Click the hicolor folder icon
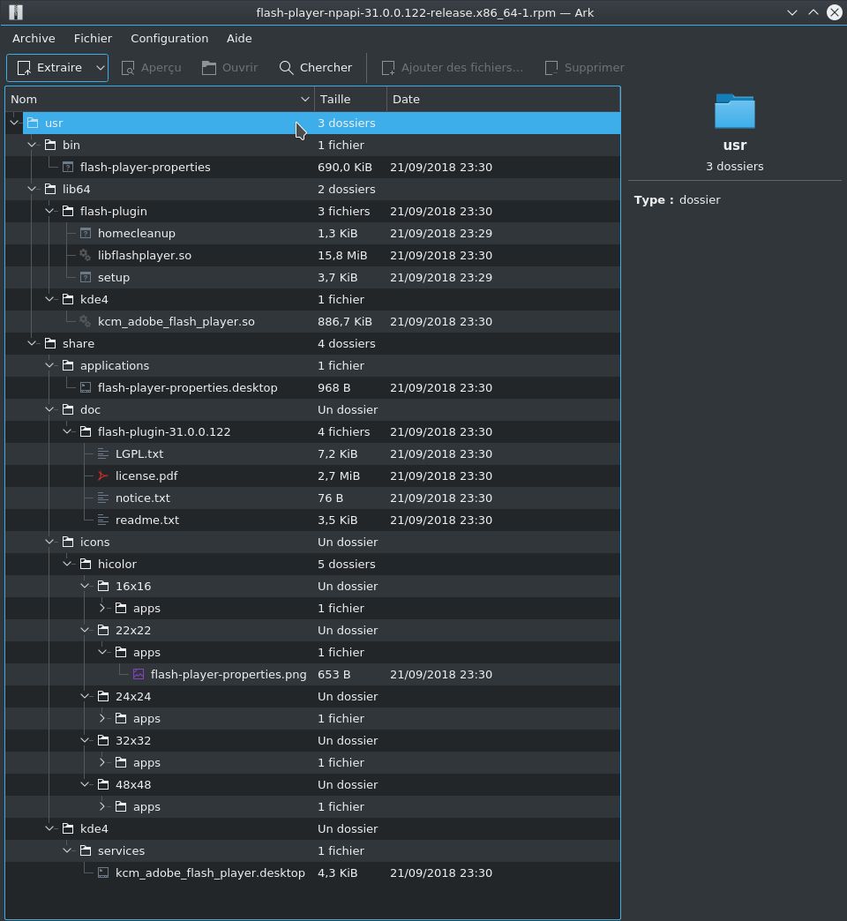847x921 pixels. pos(86,564)
